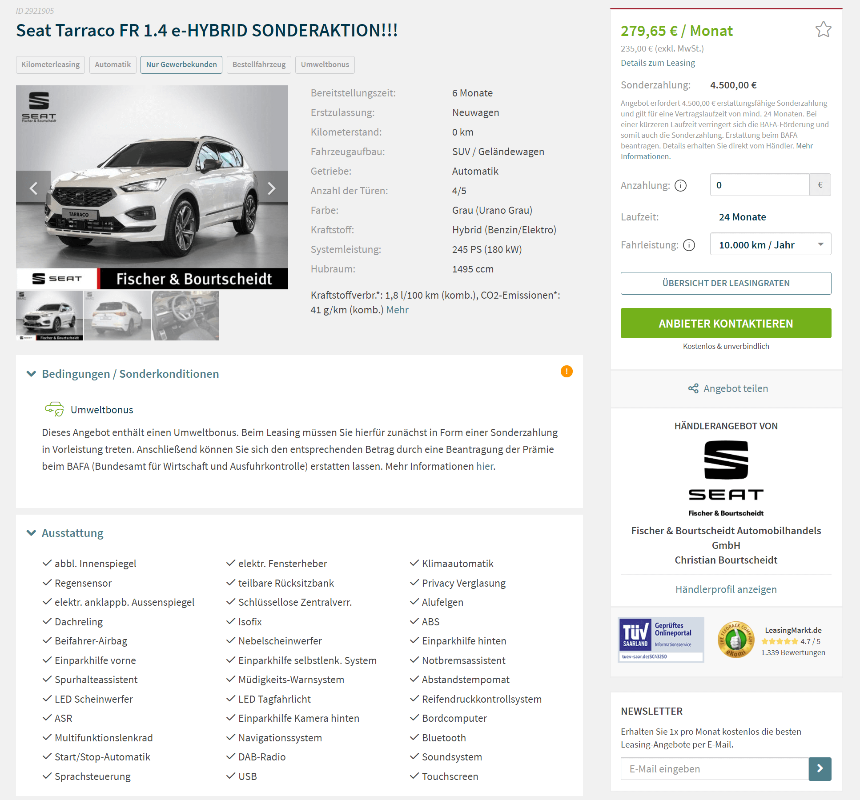
Task: Click Angebot teilen link
Action: [735, 388]
